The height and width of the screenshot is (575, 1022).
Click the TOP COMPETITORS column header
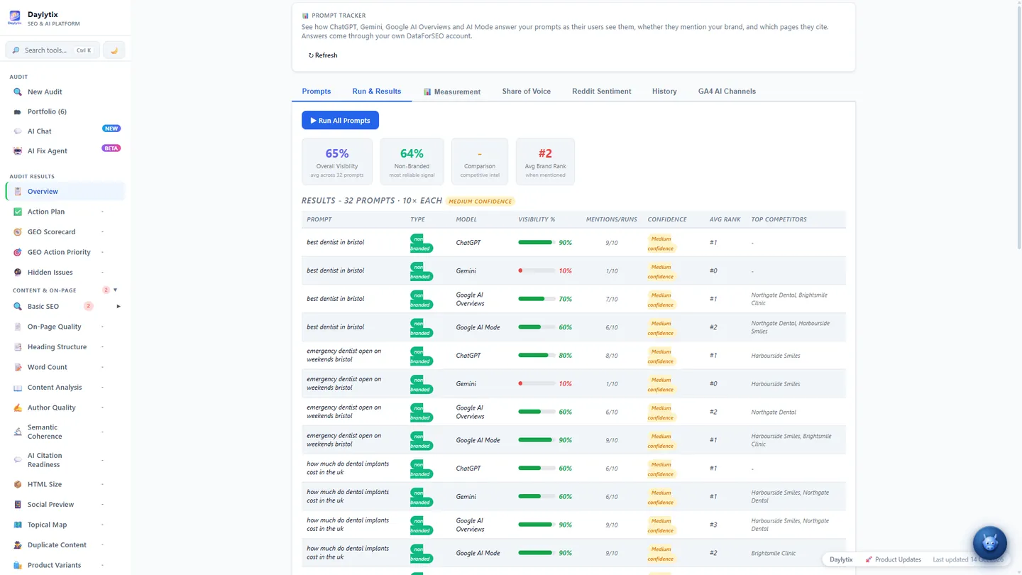(779, 219)
